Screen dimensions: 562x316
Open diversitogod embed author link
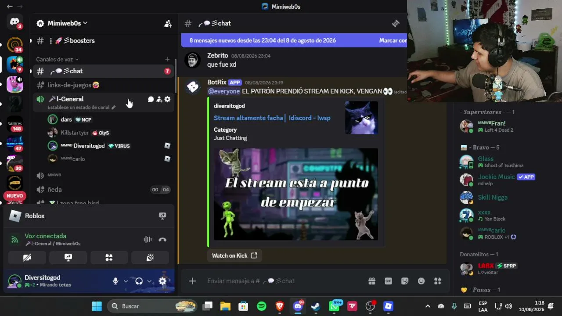pos(229,106)
